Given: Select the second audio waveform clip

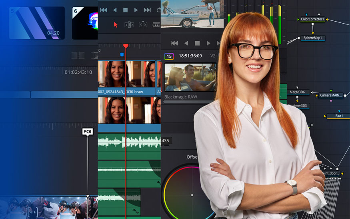Looking at the screenshot, I should [129, 174].
